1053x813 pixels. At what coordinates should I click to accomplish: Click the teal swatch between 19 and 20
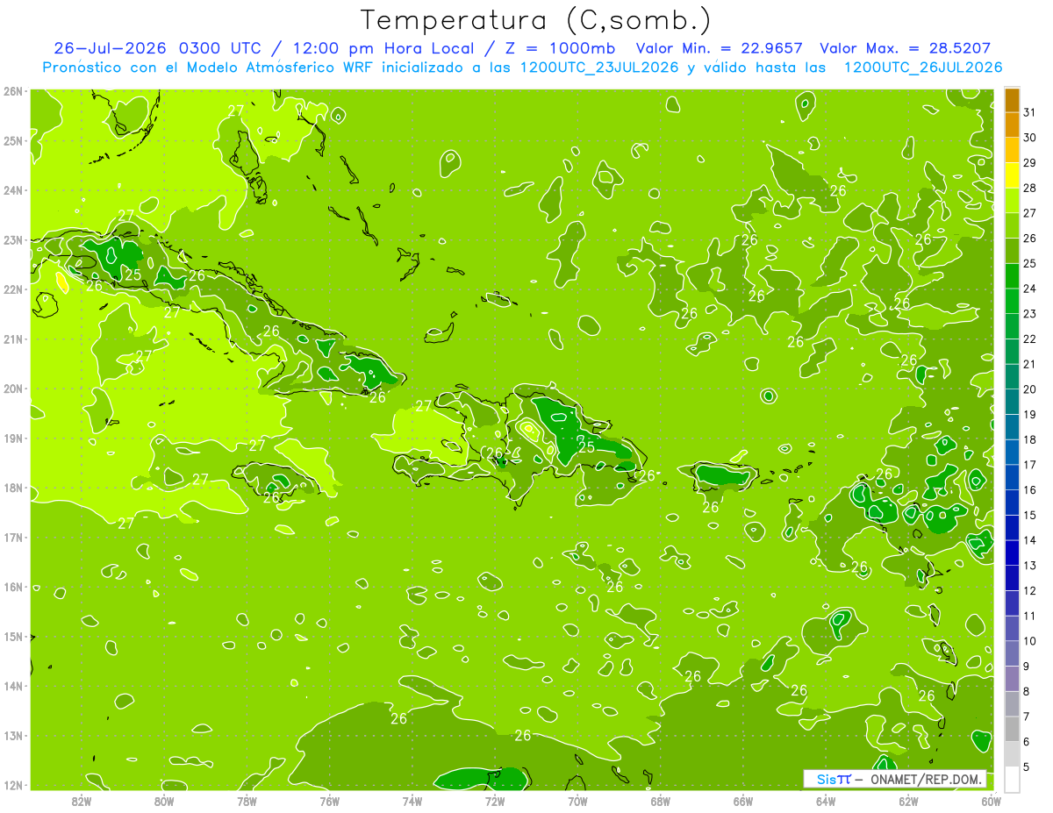(x=1012, y=402)
